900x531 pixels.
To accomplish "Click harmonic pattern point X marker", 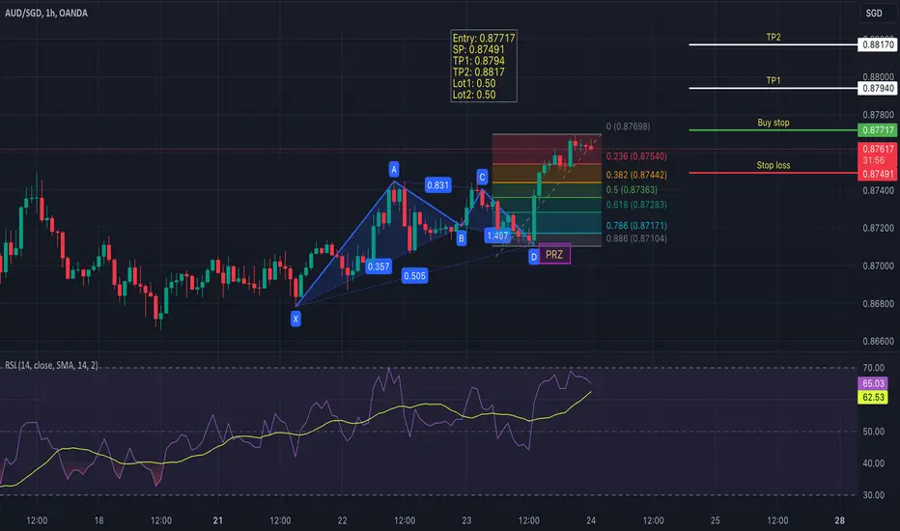I will 295,320.
